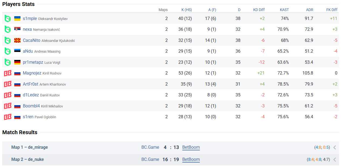Sort table by KD Diff column header
This screenshot has height=166, width=342.
click(259, 10)
